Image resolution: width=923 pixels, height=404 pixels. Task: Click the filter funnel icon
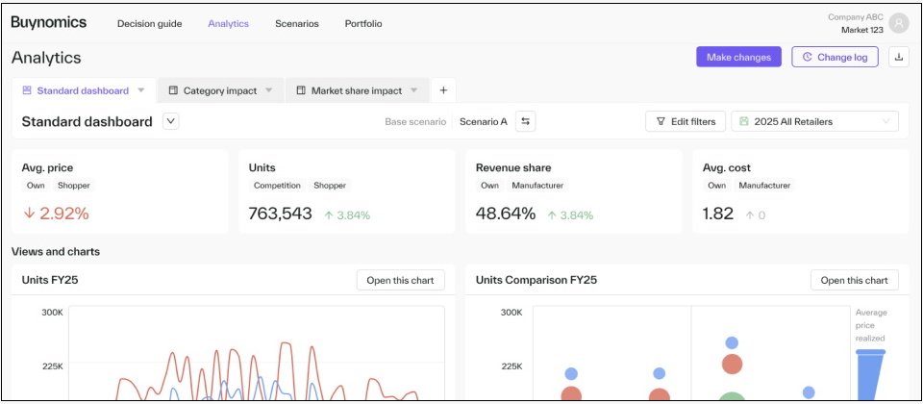661,121
